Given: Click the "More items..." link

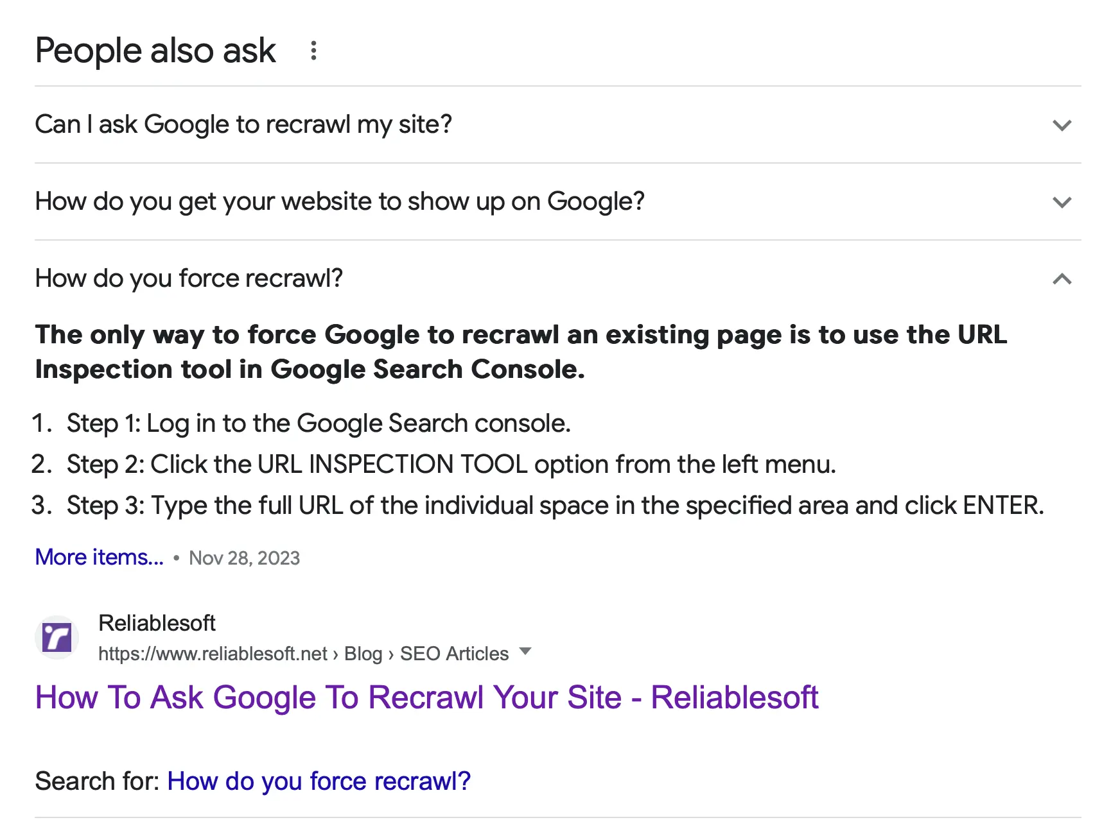Looking at the screenshot, I should pos(100,557).
